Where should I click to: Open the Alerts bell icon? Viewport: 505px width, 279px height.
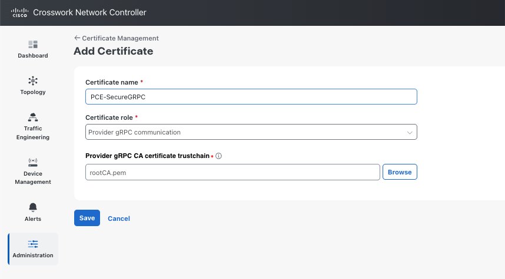tap(33, 207)
